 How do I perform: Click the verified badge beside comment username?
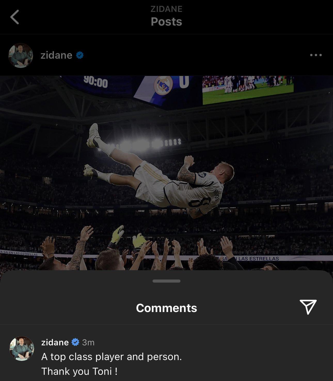(x=75, y=342)
